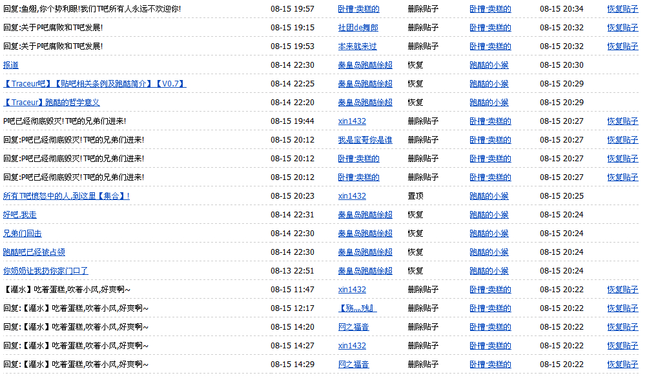The height and width of the screenshot is (380, 647).
Task: Select the post time 08-14 22:31
Action: pyautogui.click(x=293, y=215)
